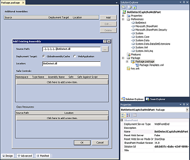Click the Title property field
This screenshot has width=190, height=160.
click(171, 150)
